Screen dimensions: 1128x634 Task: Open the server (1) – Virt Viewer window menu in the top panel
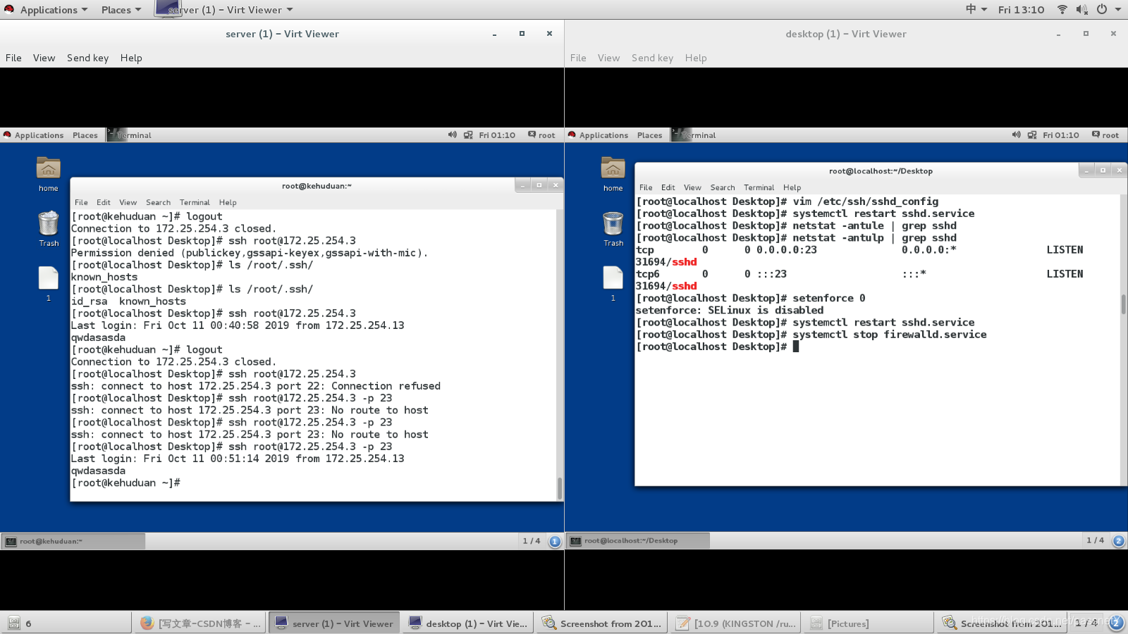(224, 10)
